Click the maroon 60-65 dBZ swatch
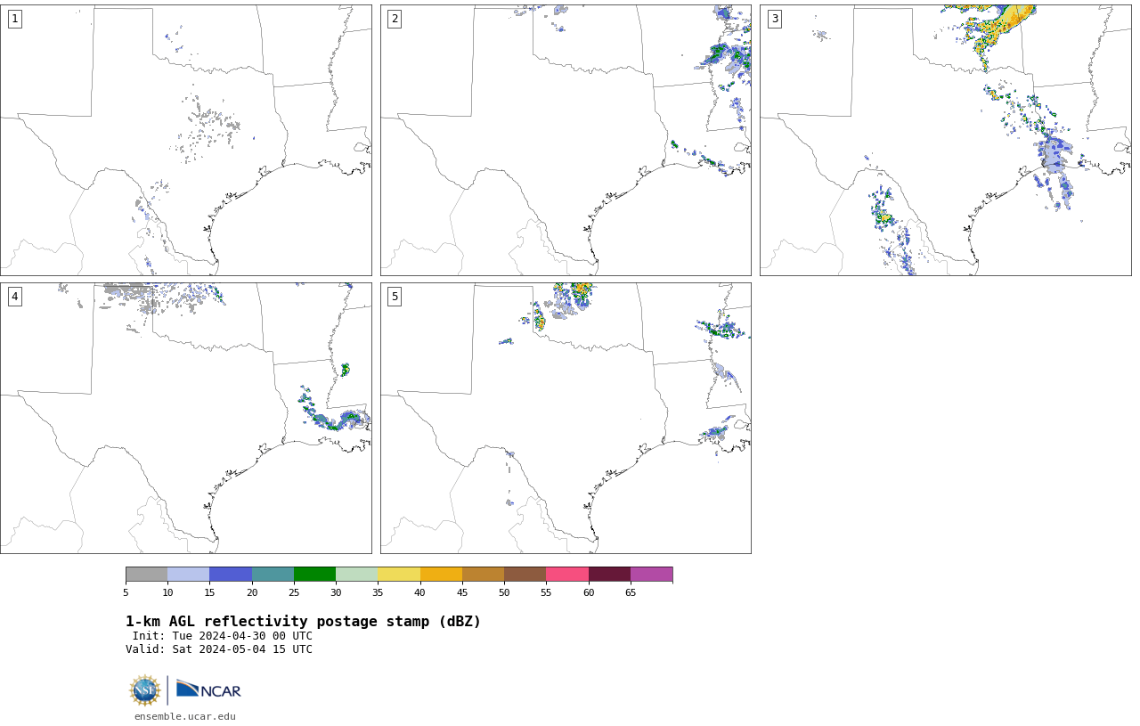The height and width of the screenshot is (726, 1140). coord(609,574)
